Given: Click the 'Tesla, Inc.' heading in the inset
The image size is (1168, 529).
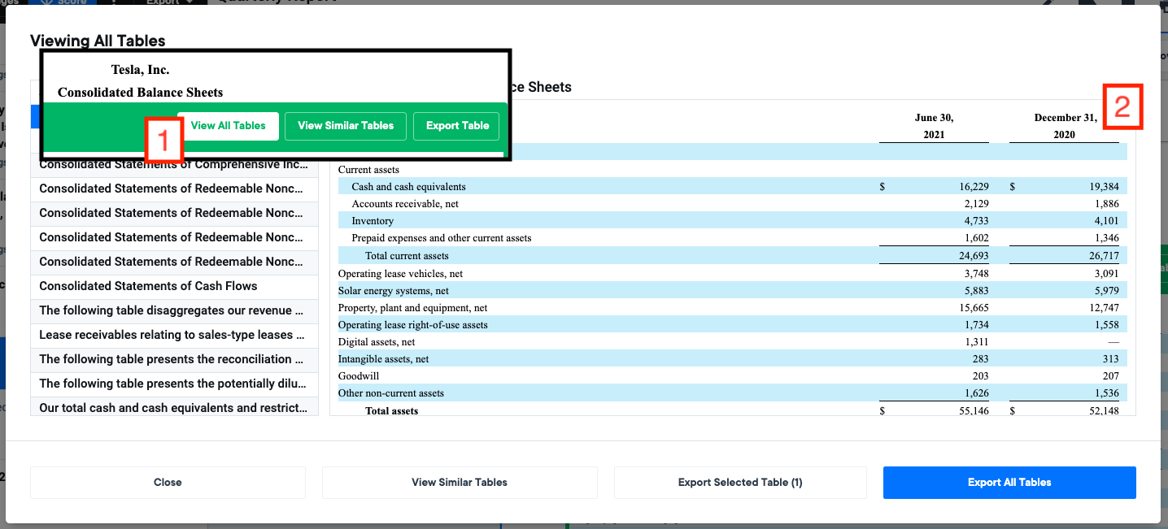Looking at the screenshot, I should (x=140, y=70).
